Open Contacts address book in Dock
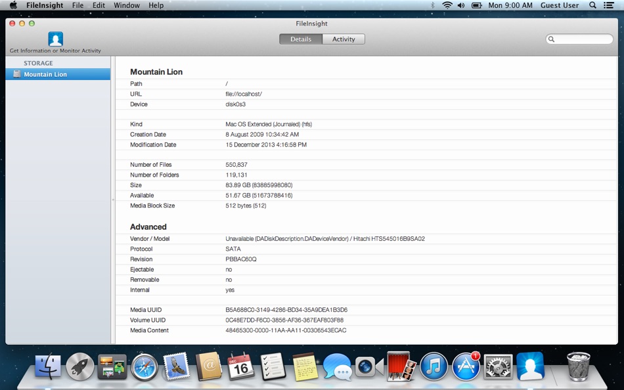 click(x=208, y=366)
